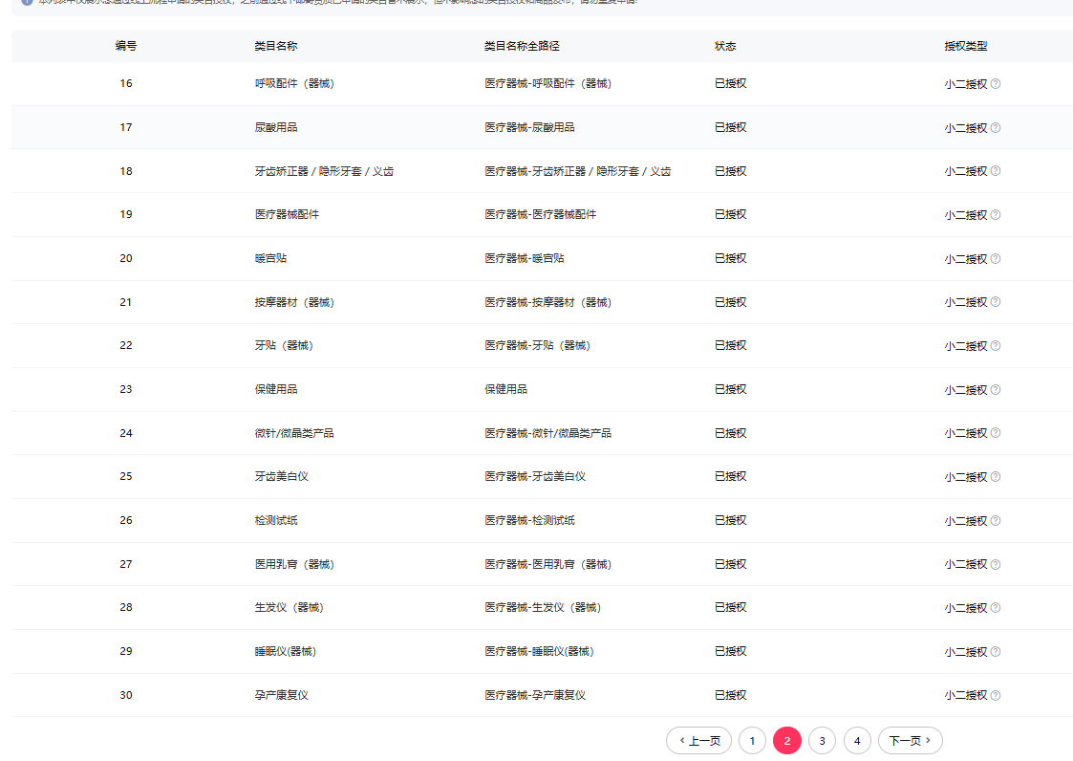Jump to page 1 in pagination
This screenshot has width=1073, height=761.
[x=752, y=741]
